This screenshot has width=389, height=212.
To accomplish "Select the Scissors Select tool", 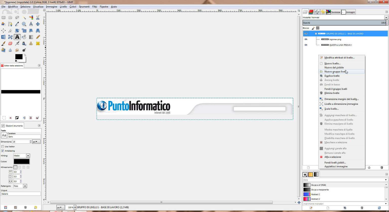I will (38, 17).
